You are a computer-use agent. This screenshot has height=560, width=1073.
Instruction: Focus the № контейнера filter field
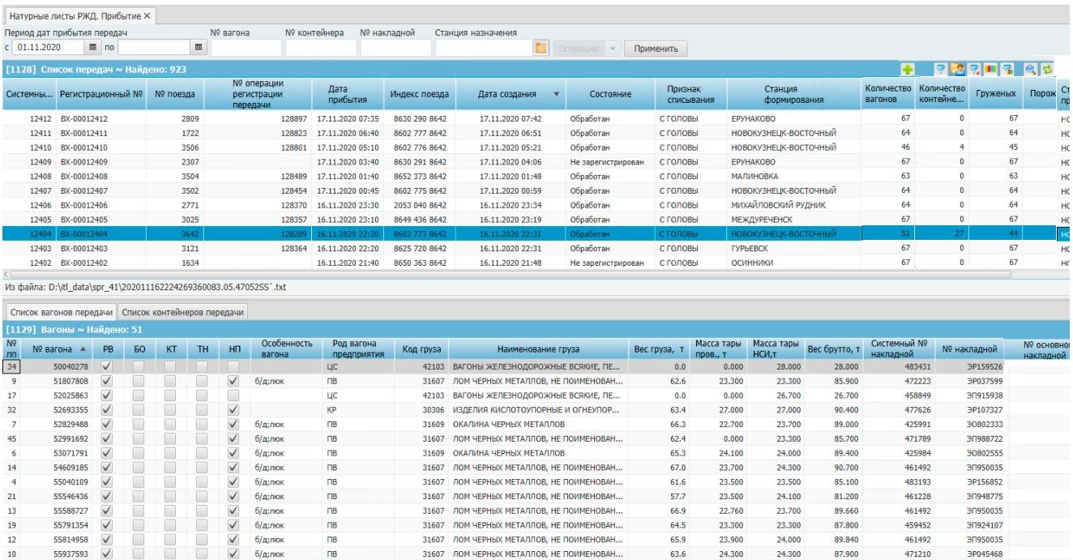321,49
